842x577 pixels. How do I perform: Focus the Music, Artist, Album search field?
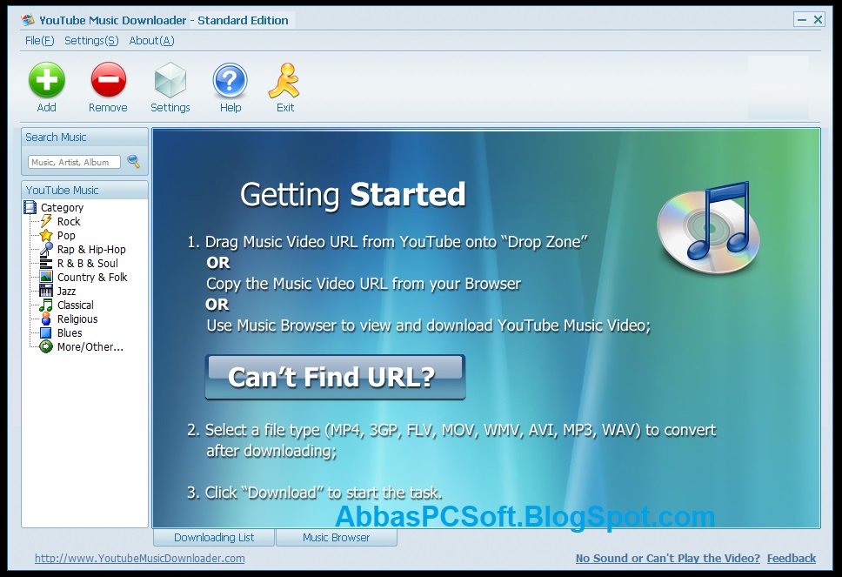[x=74, y=162]
